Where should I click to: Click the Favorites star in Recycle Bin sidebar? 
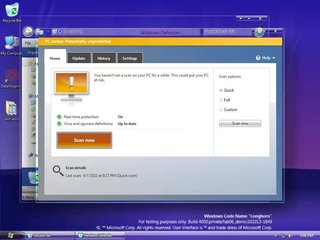[31, 63]
